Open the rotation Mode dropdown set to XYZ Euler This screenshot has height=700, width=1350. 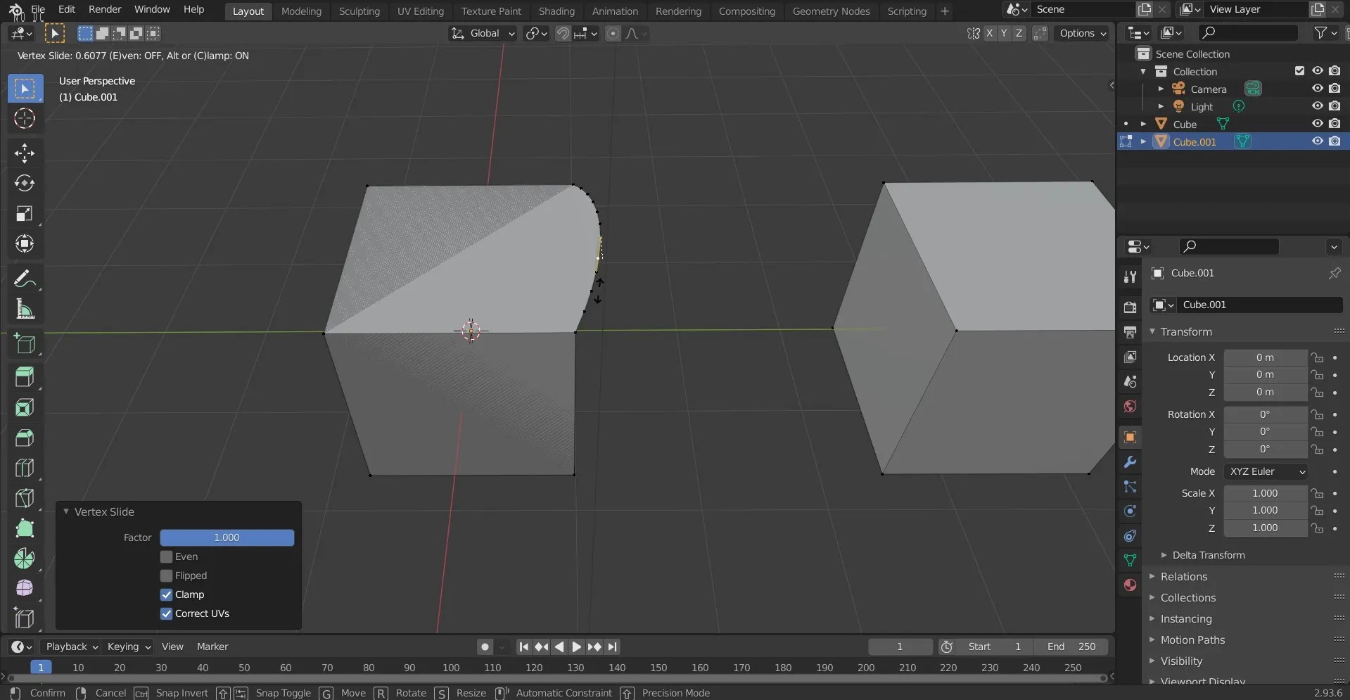coord(1266,471)
